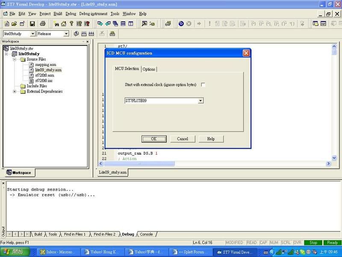Click the next window arrow icon

click(100, 24)
